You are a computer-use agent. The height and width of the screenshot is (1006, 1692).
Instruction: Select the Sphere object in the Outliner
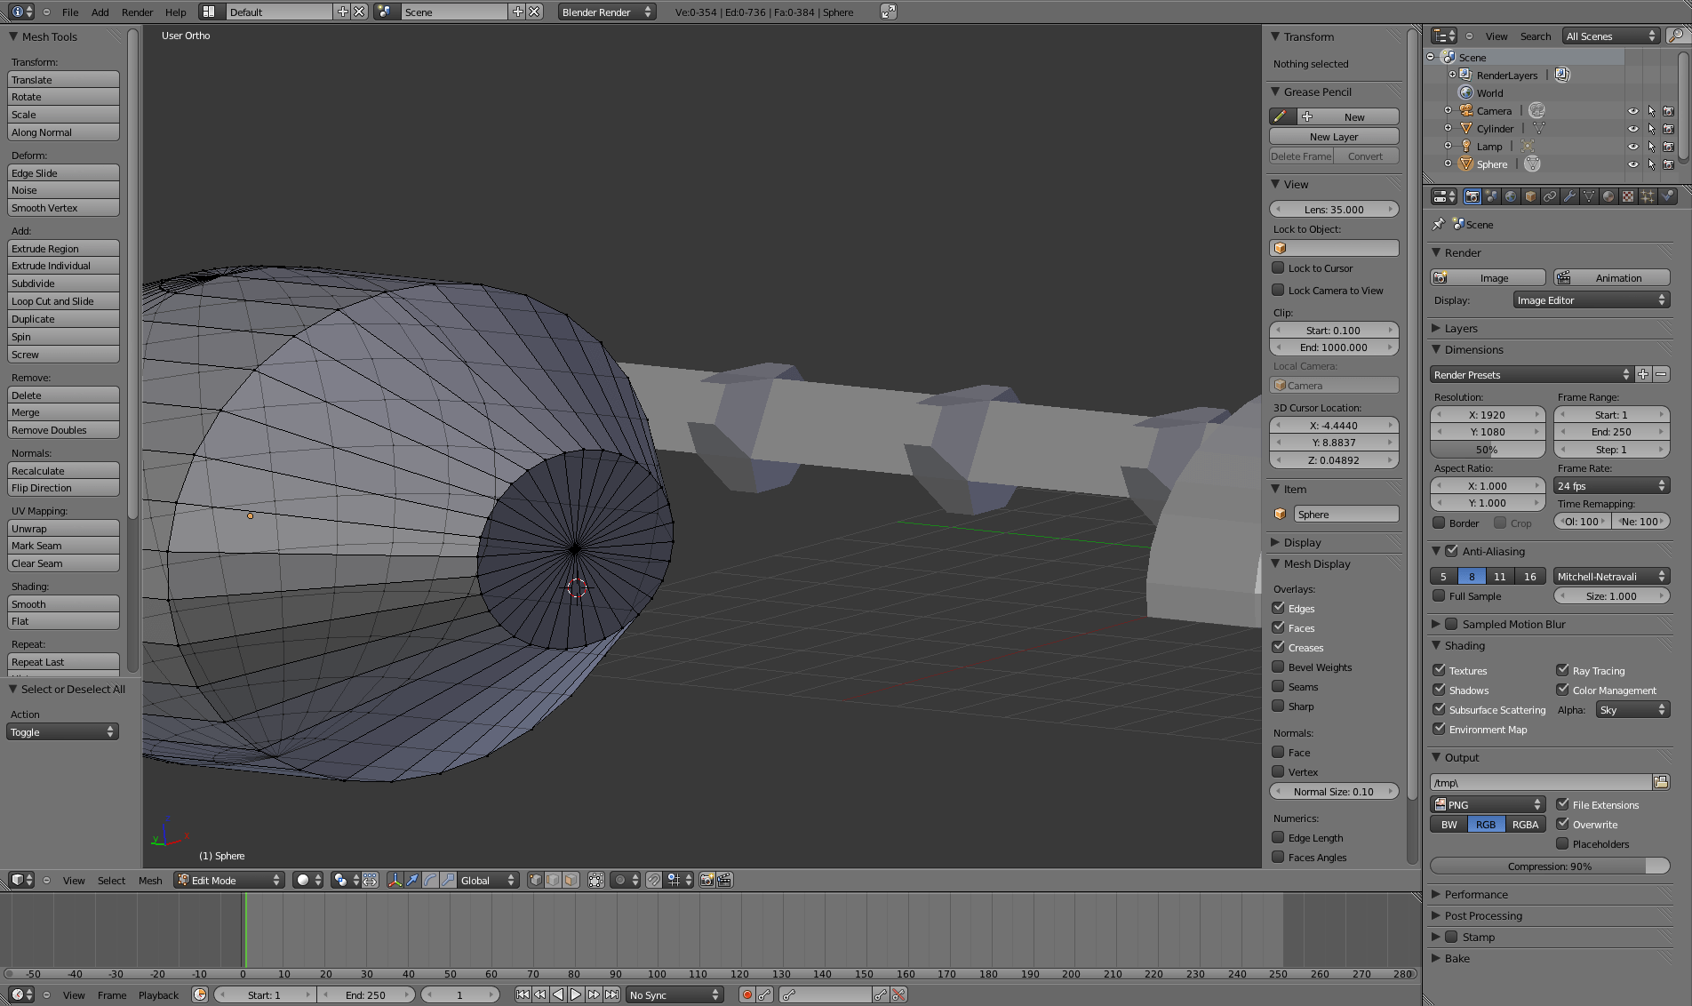coord(1491,164)
